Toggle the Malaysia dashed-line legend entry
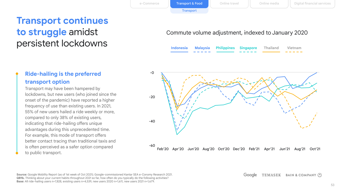 [x=202, y=48]
